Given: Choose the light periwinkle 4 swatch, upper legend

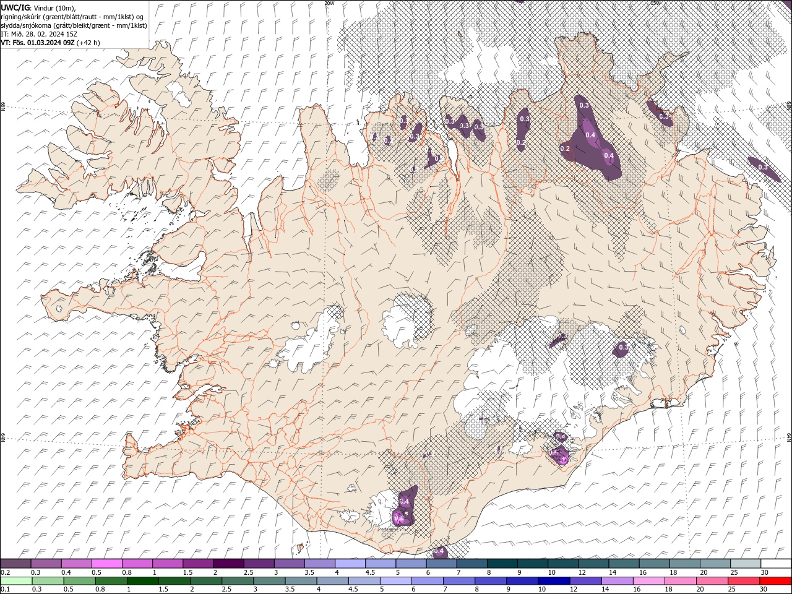Looking at the screenshot, I should tap(350, 564).
